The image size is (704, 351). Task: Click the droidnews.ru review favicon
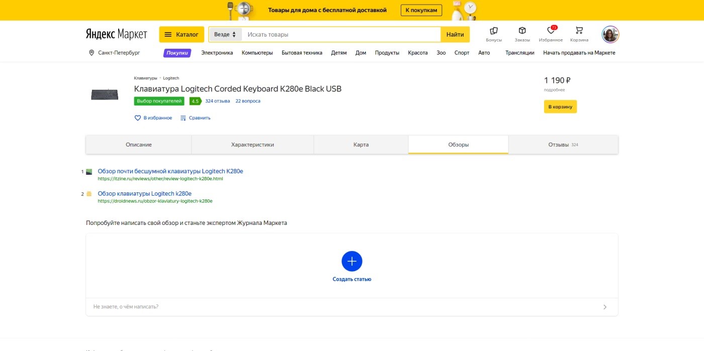(89, 194)
